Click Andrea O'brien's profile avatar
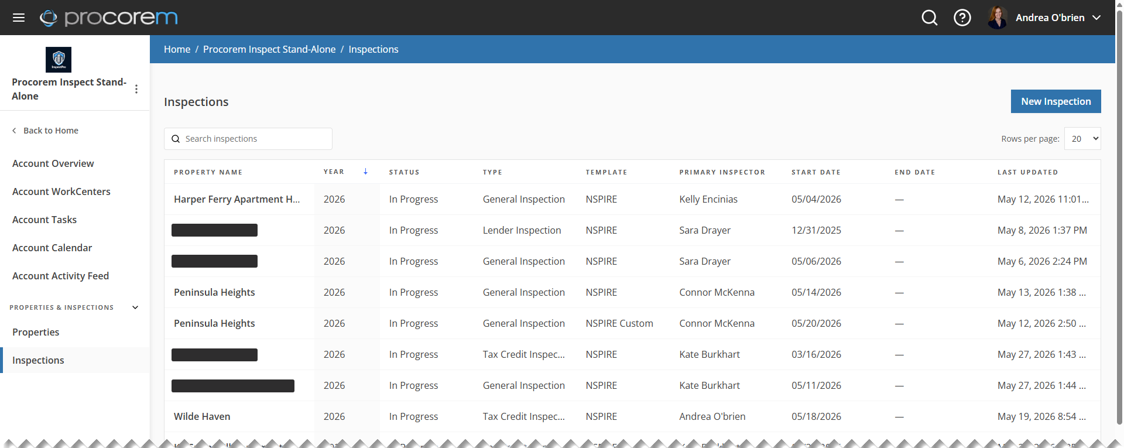The height and width of the screenshot is (448, 1124). 998,18
